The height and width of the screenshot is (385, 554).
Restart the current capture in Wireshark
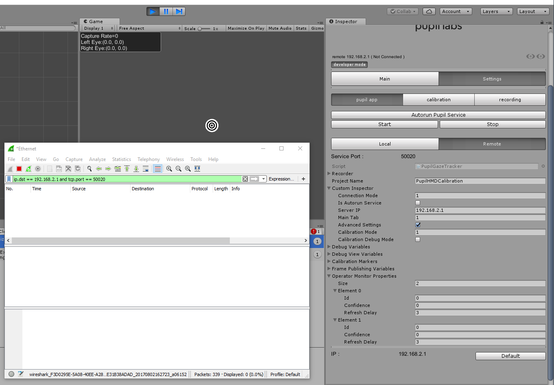pyautogui.click(x=28, y=169)
